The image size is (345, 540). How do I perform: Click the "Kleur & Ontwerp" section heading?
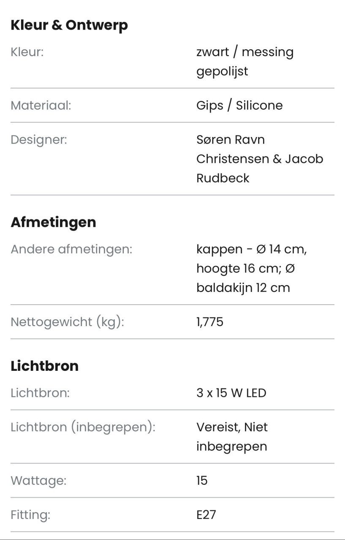point(69,25)
